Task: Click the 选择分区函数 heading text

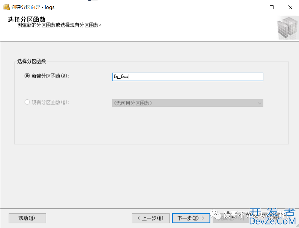Action: point(27,19)
